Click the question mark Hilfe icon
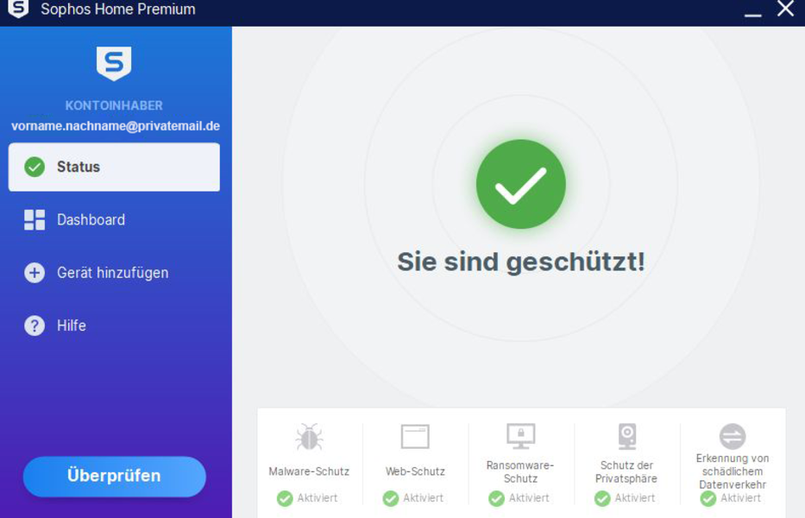The image size is (805, 518). [x=35, y=325]
